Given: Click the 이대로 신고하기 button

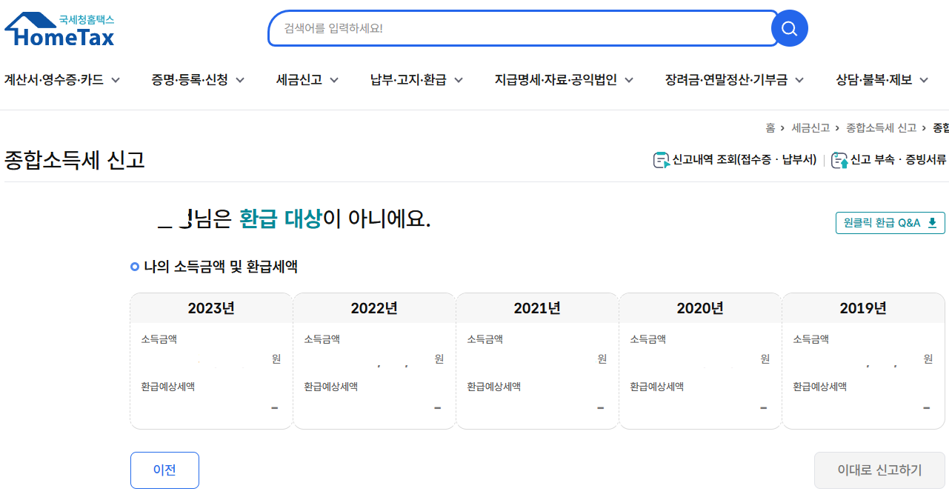Looking at the screenshot, I should click(879, 470).
